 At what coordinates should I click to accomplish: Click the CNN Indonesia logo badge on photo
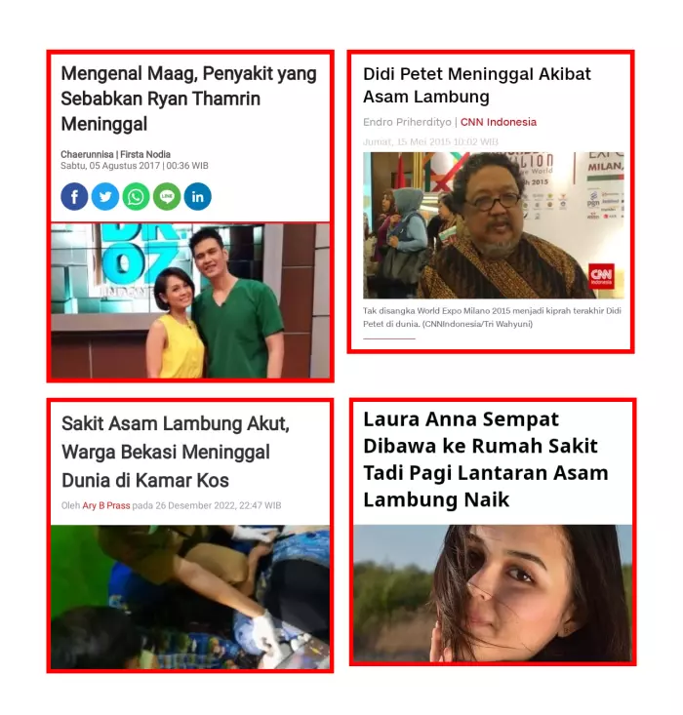coord(601,276)
